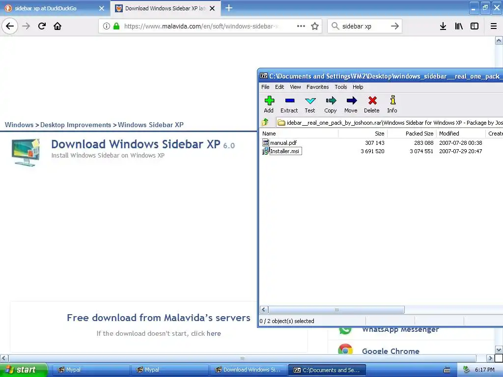Click the Windows Sidebar XP product thumbnail
This screenshot has height=377, width=503.
pos(26,152)
